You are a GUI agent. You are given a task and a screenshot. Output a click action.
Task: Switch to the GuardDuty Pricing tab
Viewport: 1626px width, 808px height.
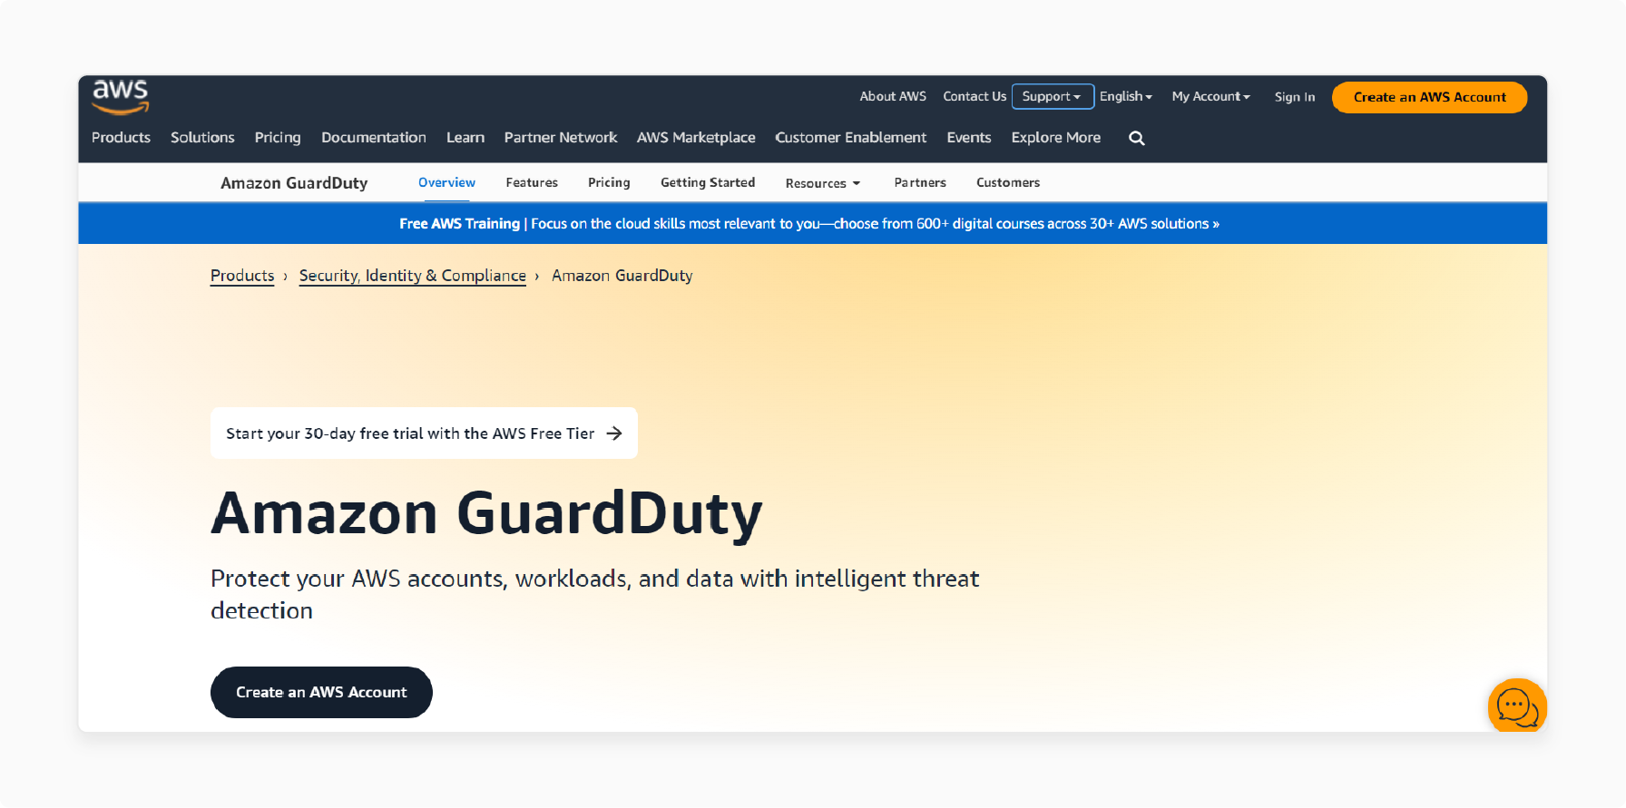[609, 182]
